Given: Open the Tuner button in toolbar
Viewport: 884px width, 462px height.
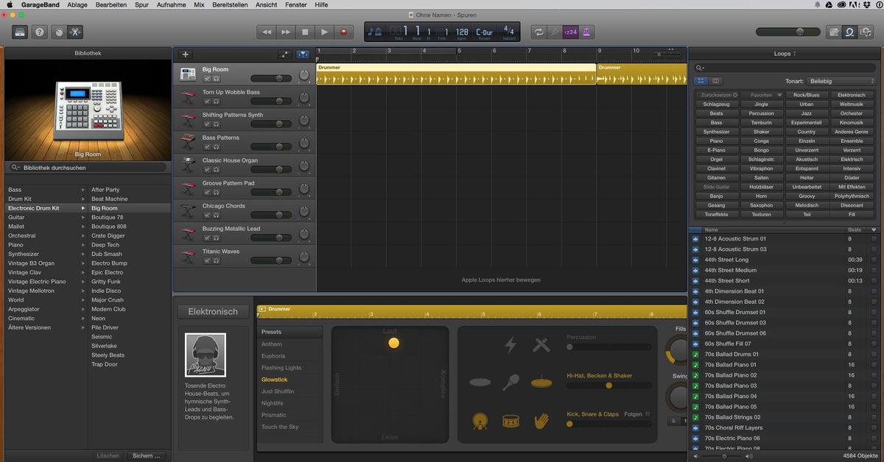Looking at the screenshot, I should point(555,32).
